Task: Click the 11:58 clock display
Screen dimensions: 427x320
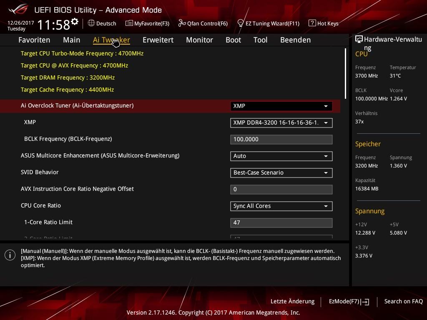Action: [x=54, y=25]
